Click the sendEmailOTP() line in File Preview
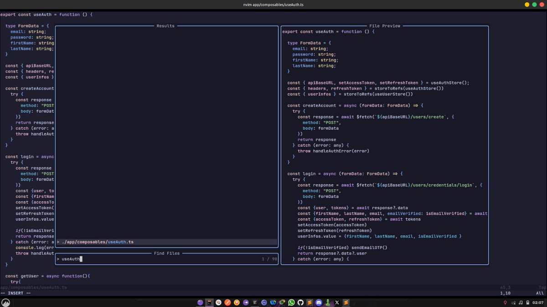 [x=342, y=247]
